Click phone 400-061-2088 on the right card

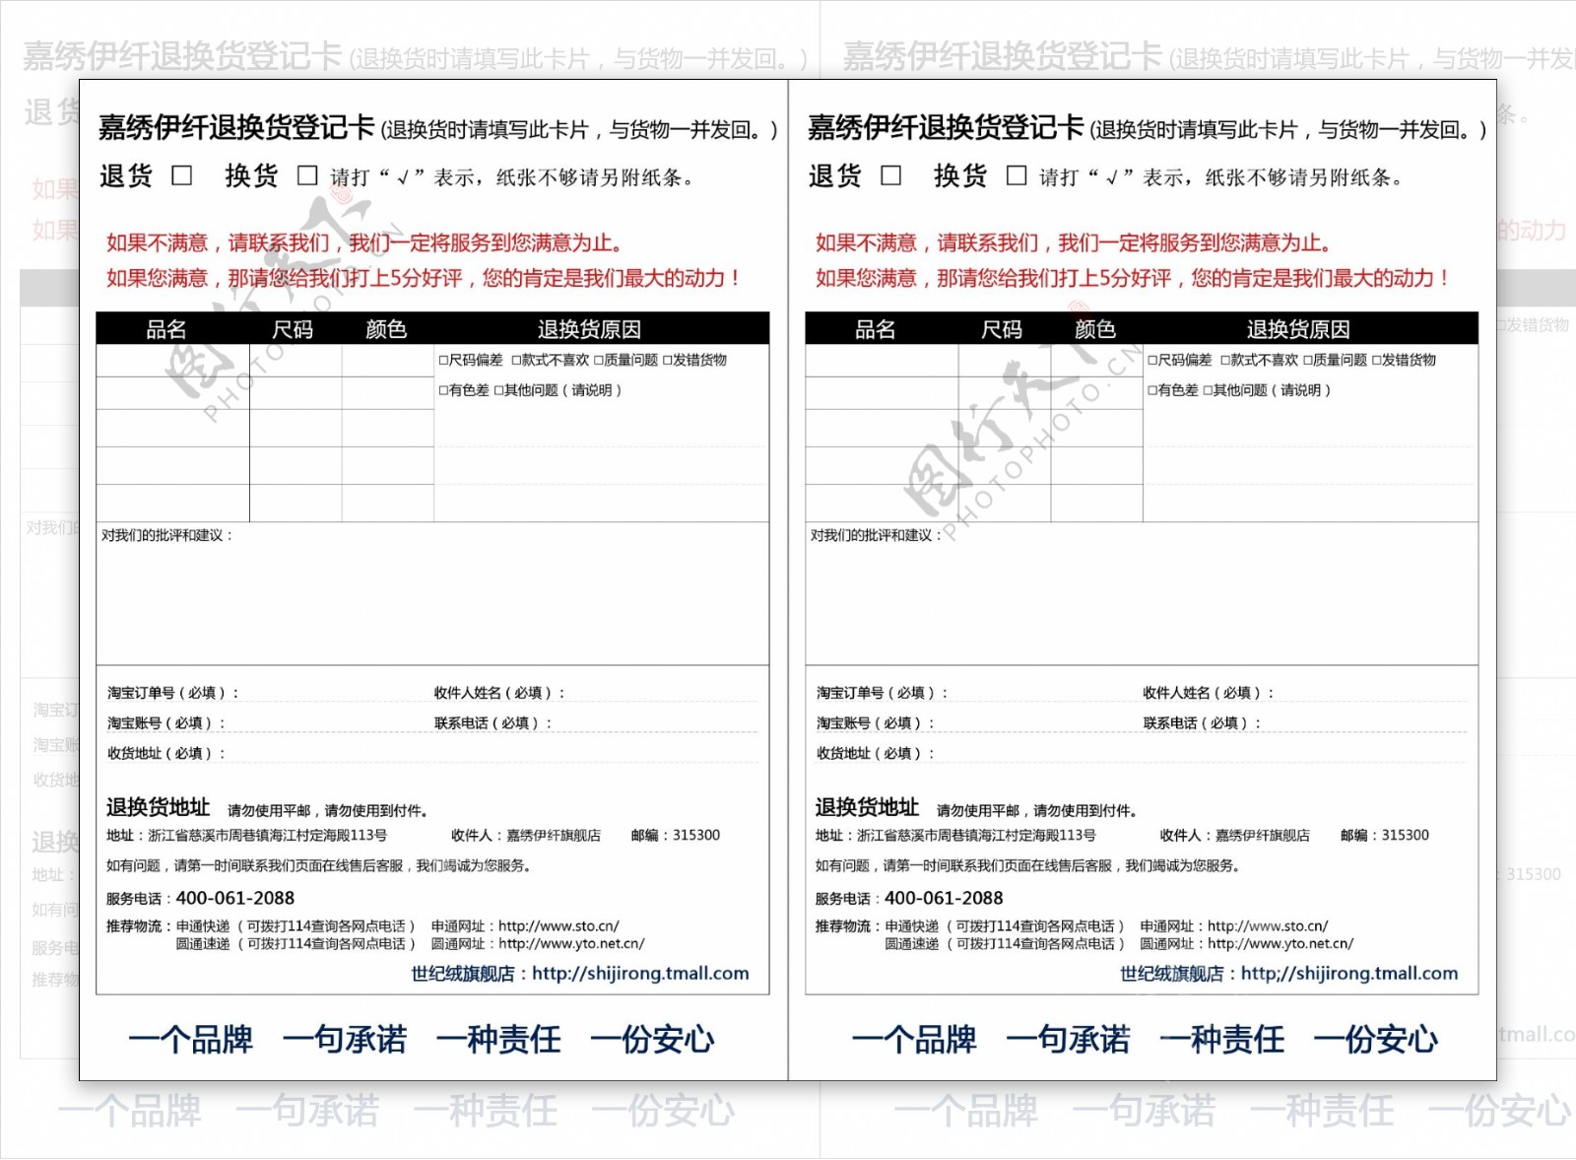pos(944,898)
